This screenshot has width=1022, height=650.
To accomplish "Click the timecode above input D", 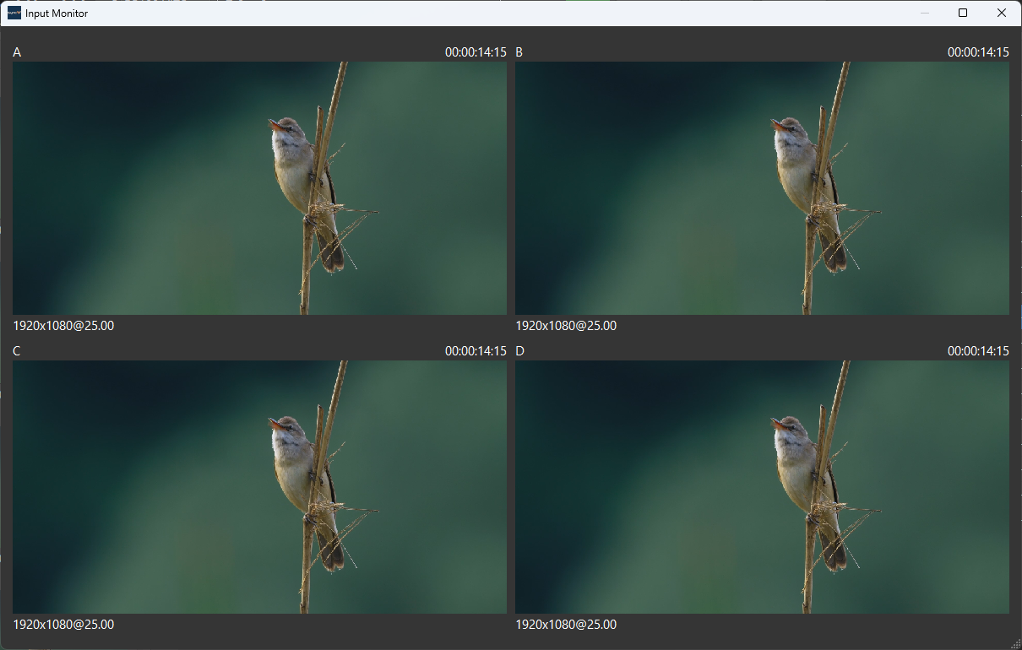I will (x=978, y=351).
